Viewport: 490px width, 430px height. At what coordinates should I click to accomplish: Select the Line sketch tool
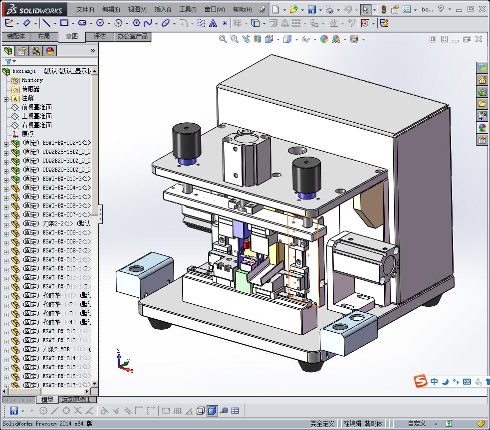click(45, 23)
